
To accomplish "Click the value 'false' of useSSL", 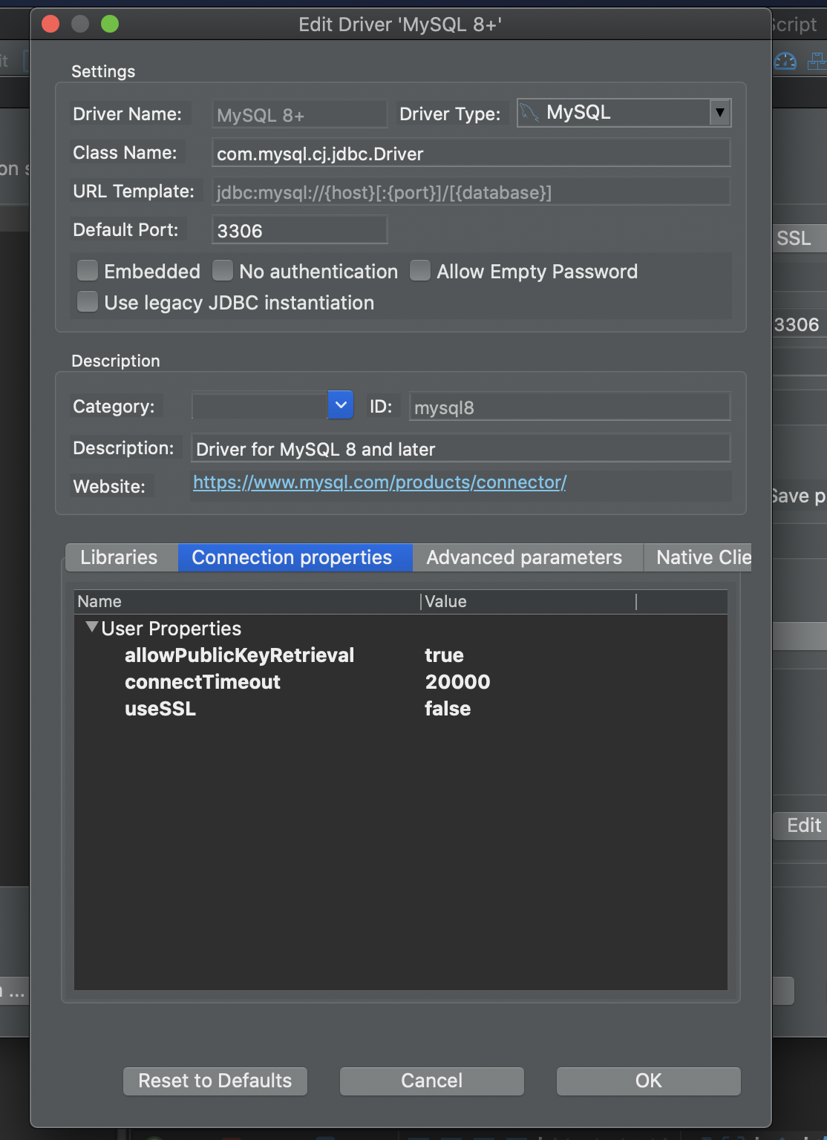I will [x=448, y=709].
